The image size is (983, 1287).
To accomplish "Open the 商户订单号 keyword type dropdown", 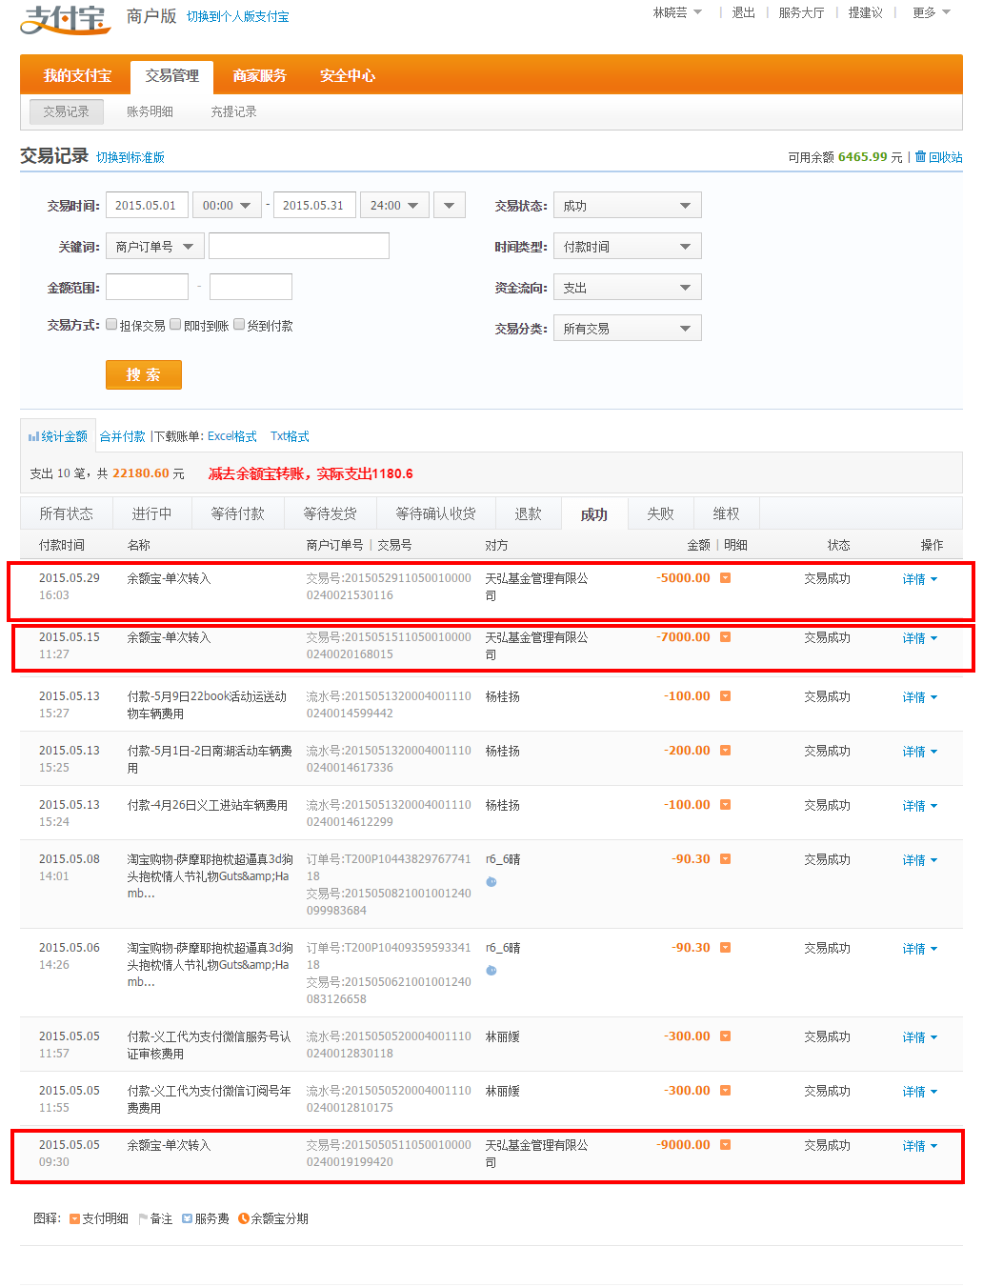I will [153, 247].
